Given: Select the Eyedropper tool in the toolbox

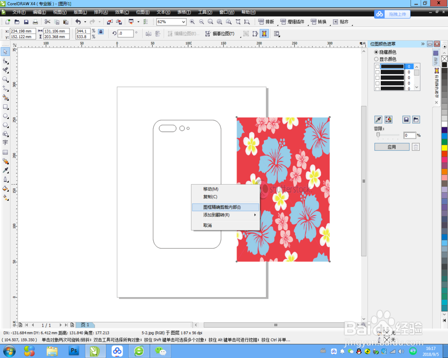Looking at the screenshot, I should pos(5,170).
